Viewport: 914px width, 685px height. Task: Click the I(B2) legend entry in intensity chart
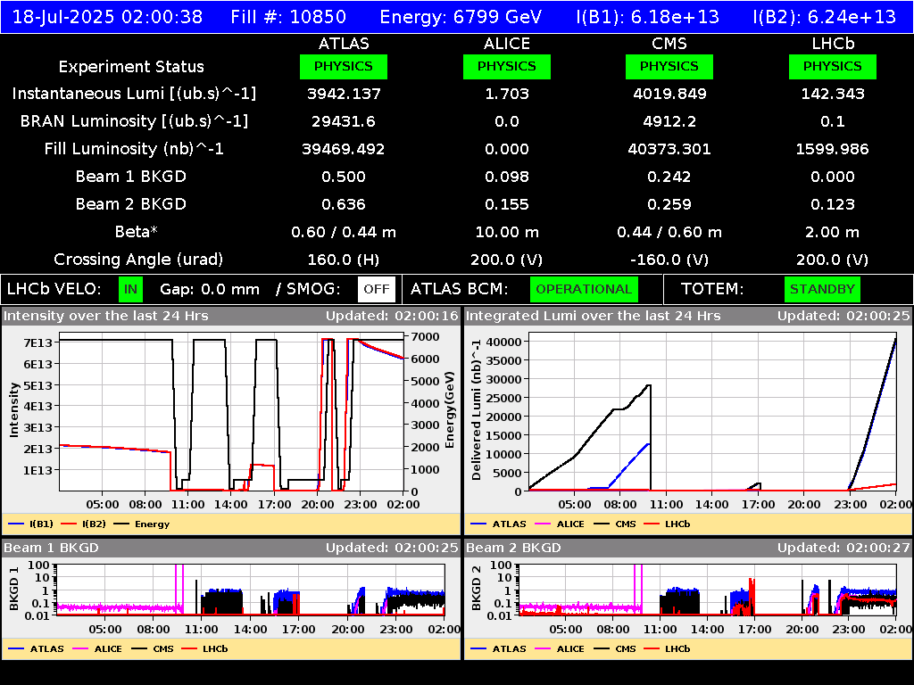tap(84, 524)
